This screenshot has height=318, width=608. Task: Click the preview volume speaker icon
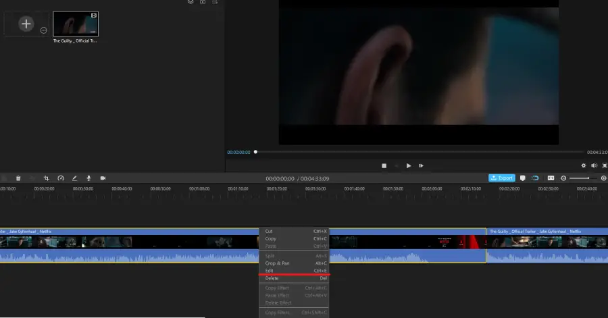click(594, 165)
